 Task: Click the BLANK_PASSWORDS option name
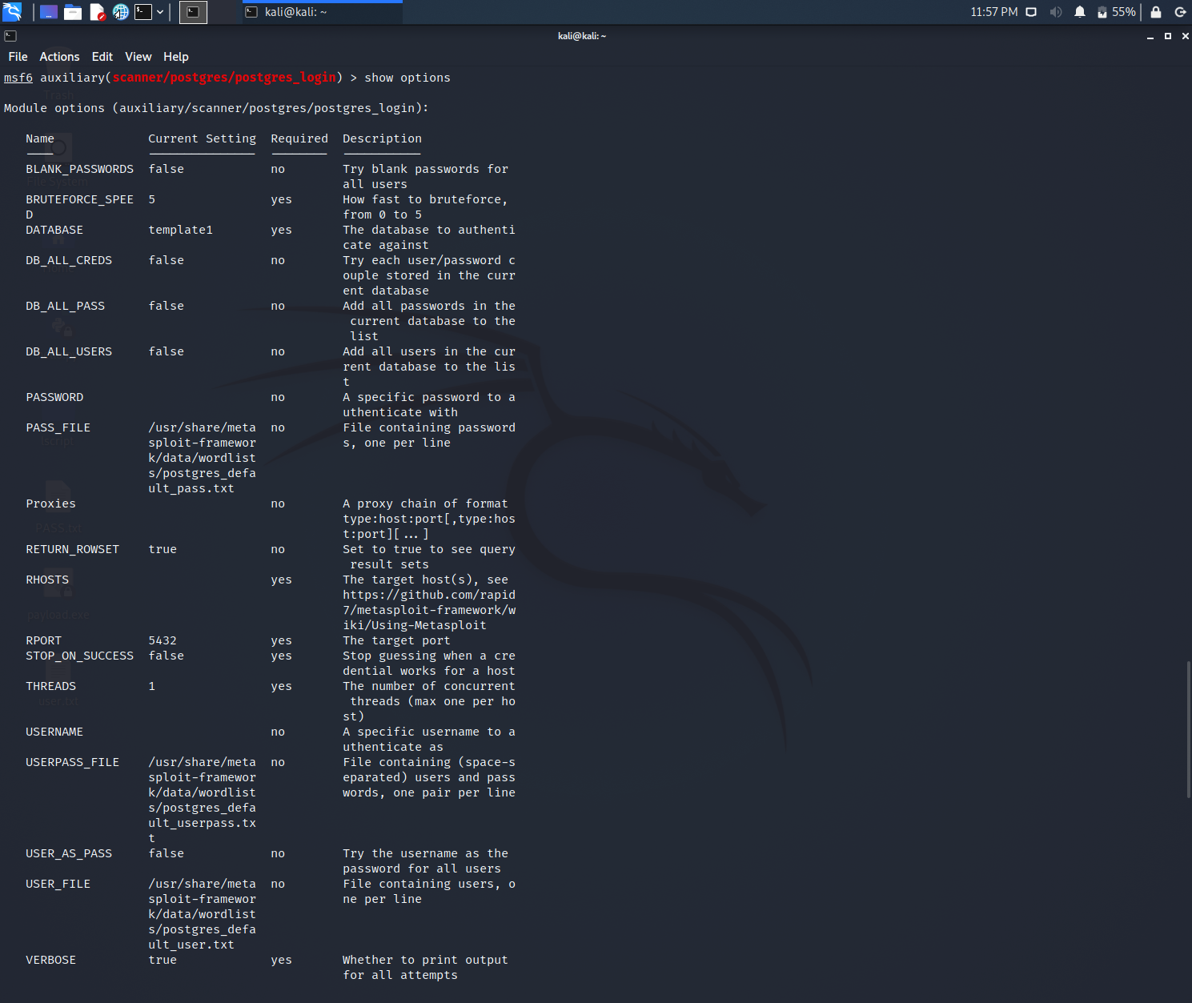point(79,169)
